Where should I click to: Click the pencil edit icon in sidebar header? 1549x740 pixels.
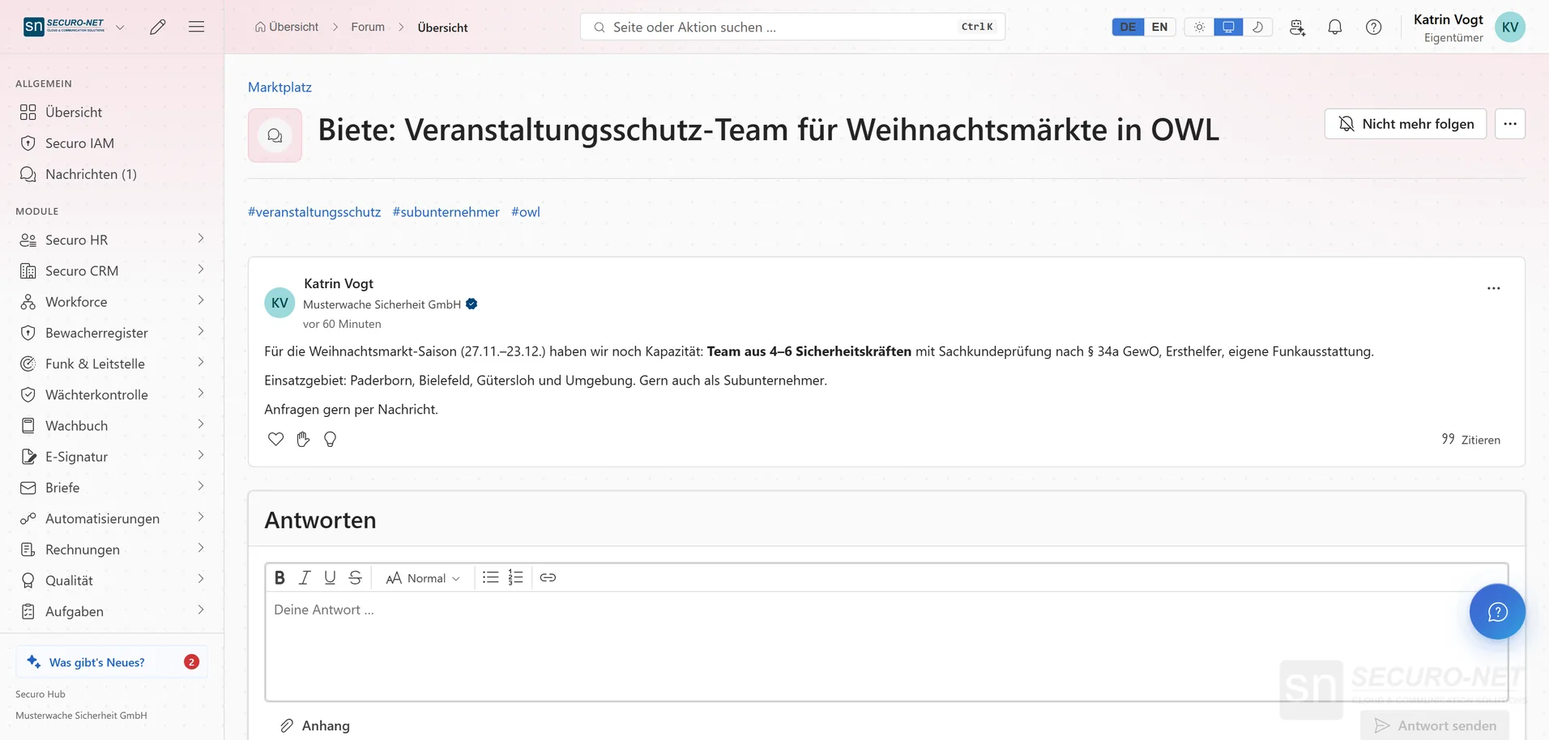158,27
